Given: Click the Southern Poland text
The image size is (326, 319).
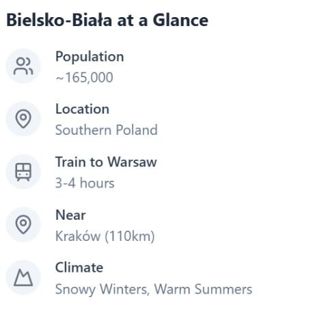Looking at the screenshot, I should pyautogui.click(x=107, y=130).
